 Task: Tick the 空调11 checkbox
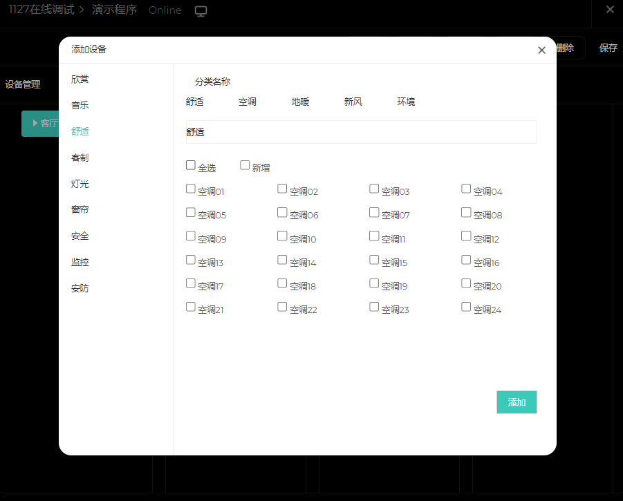click(x=374, y=236)
